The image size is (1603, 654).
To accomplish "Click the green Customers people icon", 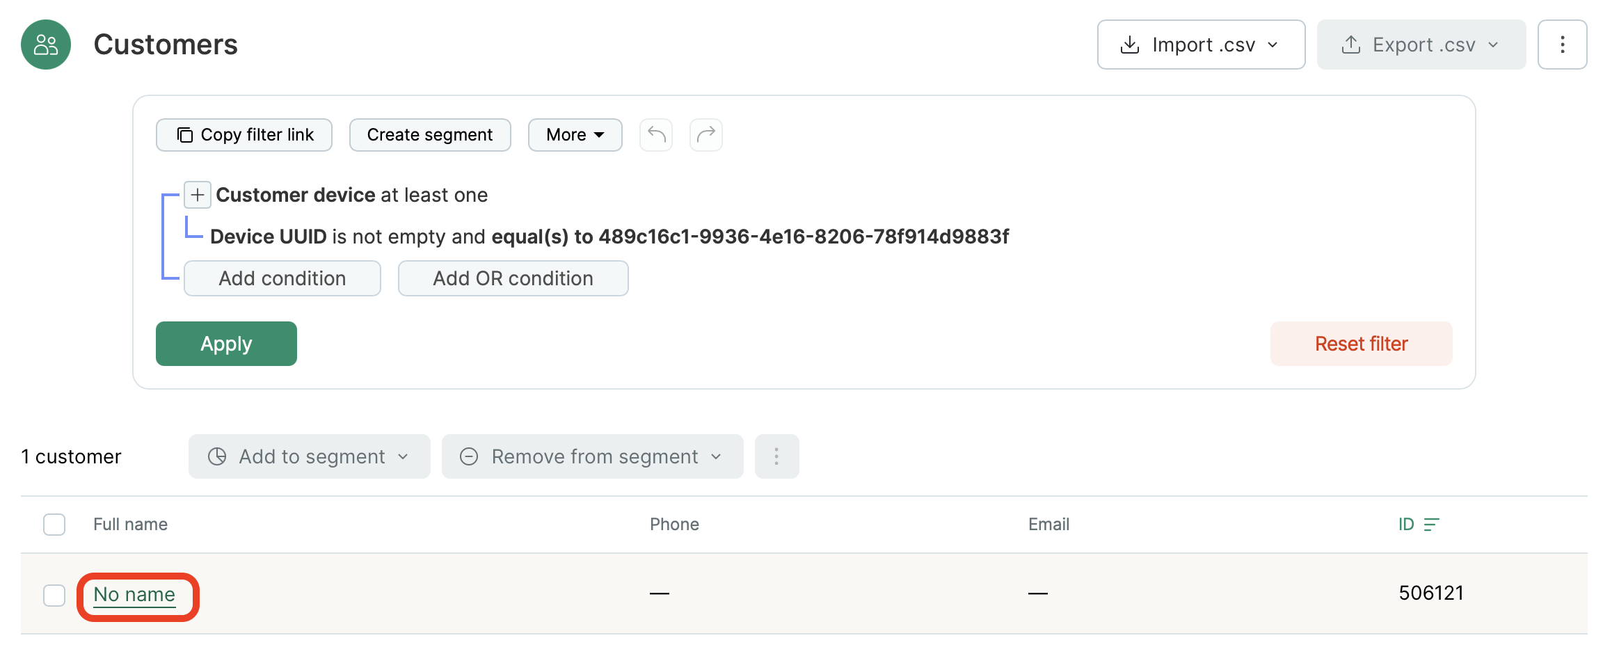I will (46, 45).
